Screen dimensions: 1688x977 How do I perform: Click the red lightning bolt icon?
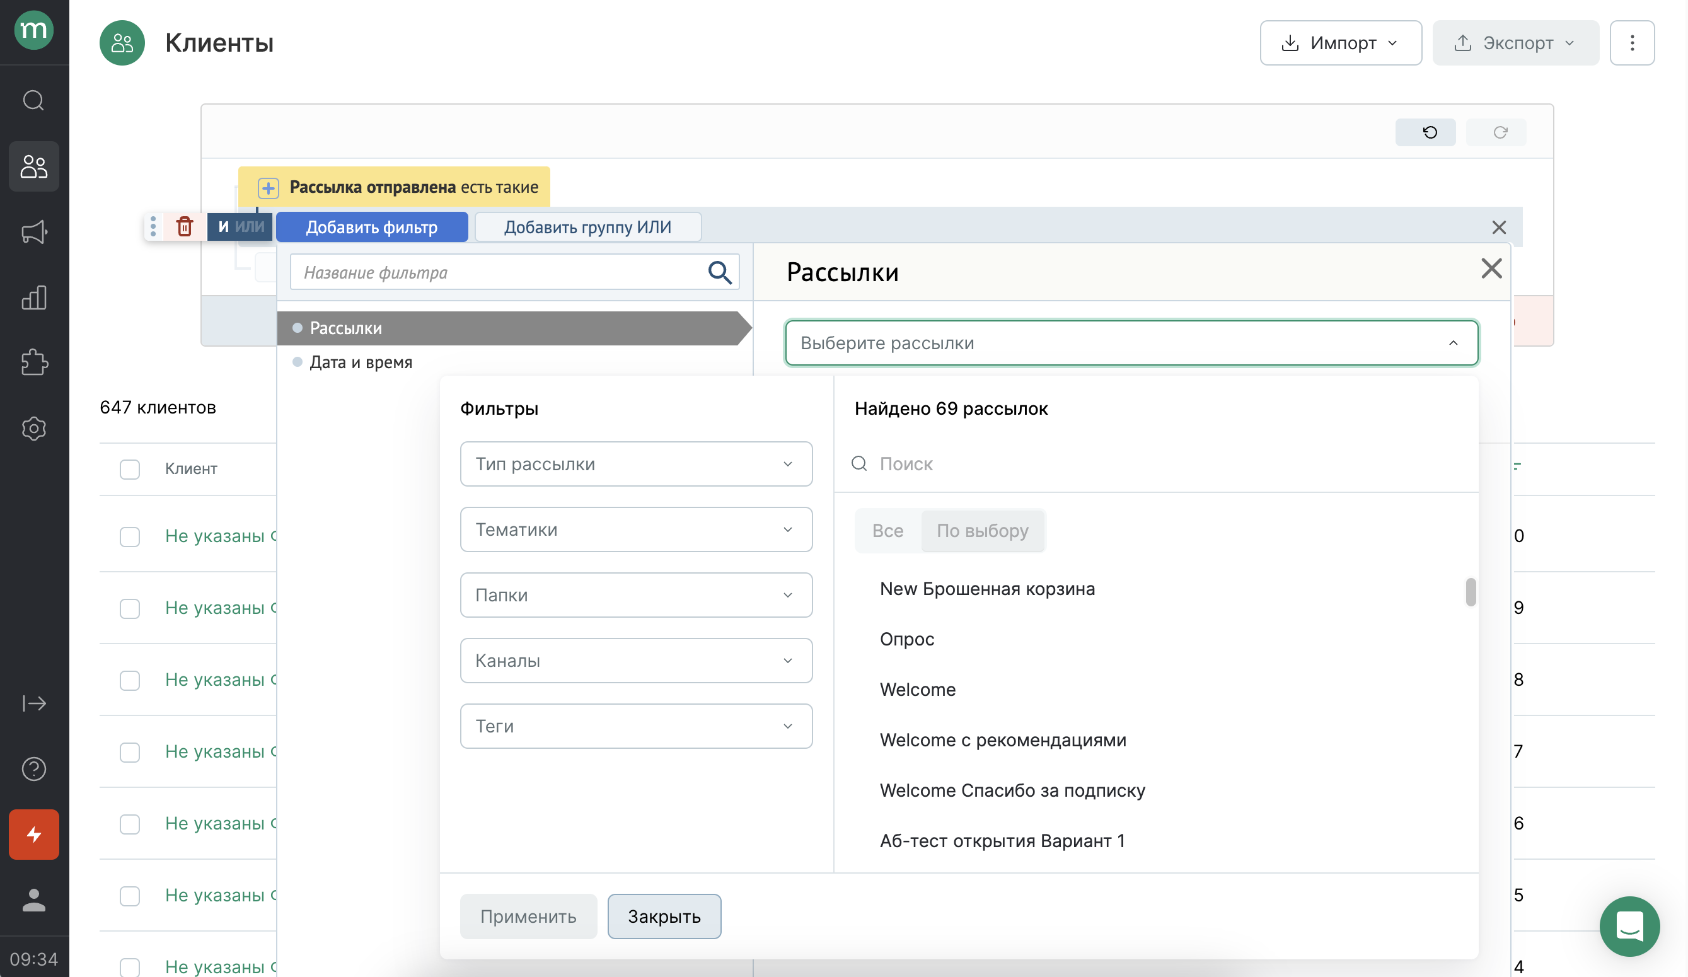[33, 835]
